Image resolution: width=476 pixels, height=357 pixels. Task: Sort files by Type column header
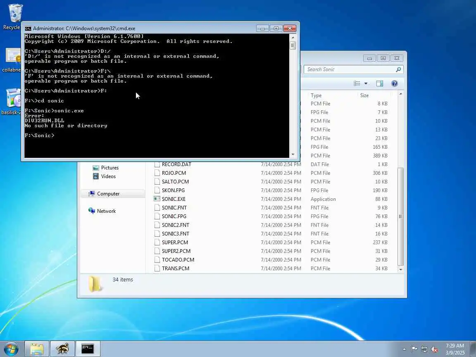pyautogui.click(x=316, y=95)
